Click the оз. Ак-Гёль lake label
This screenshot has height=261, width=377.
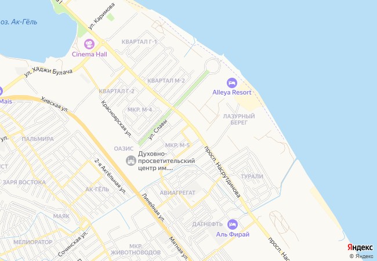pos(19,22)
